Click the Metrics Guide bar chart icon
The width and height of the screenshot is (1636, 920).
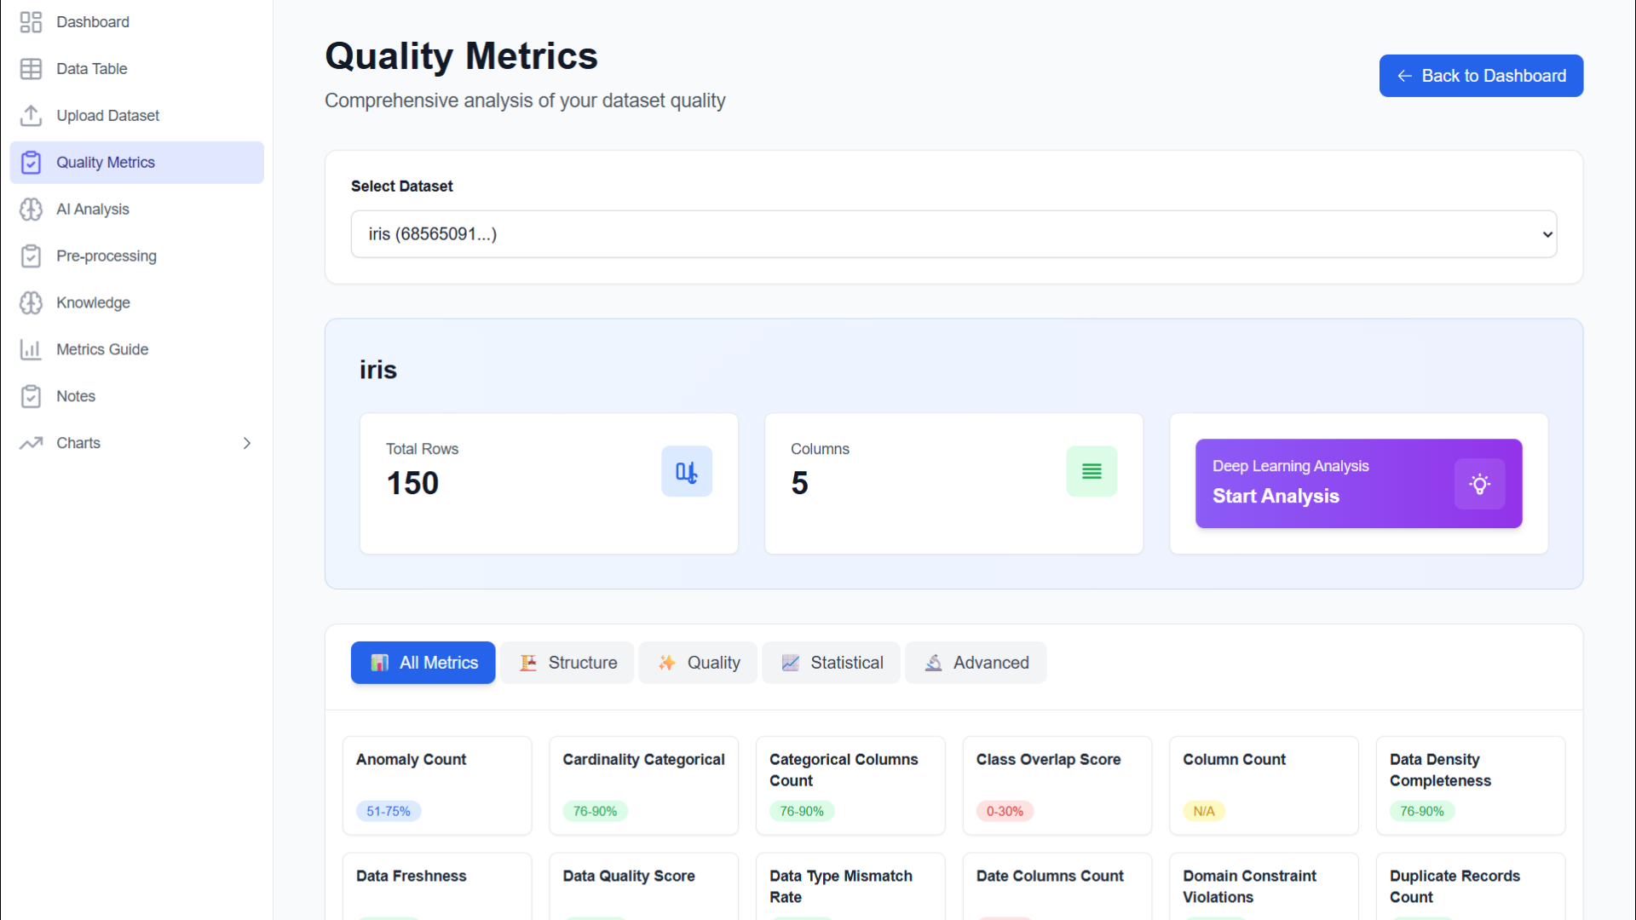[x=31, y=350]
